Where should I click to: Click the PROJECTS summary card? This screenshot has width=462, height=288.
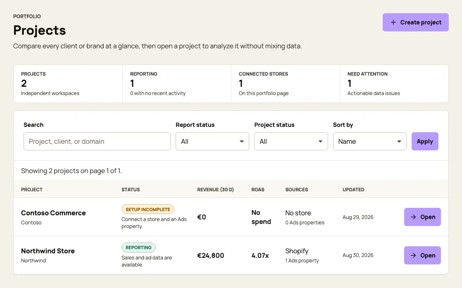[68, 83]
